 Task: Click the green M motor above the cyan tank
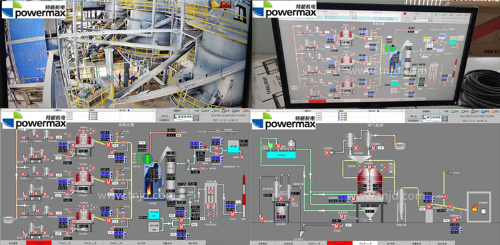click(x=271, y=146)
